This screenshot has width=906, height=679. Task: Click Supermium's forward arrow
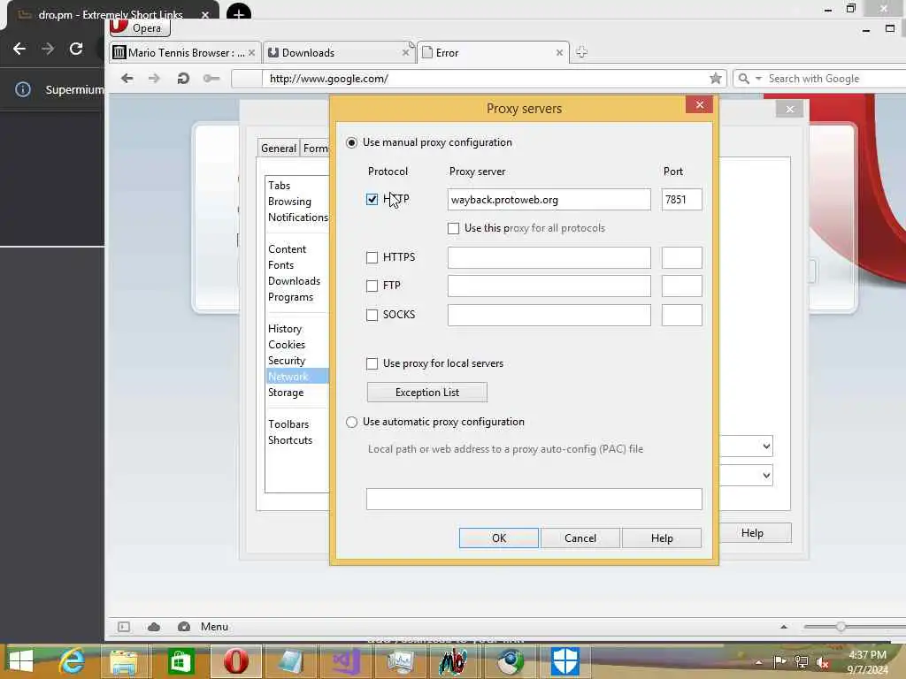(48, 49)
